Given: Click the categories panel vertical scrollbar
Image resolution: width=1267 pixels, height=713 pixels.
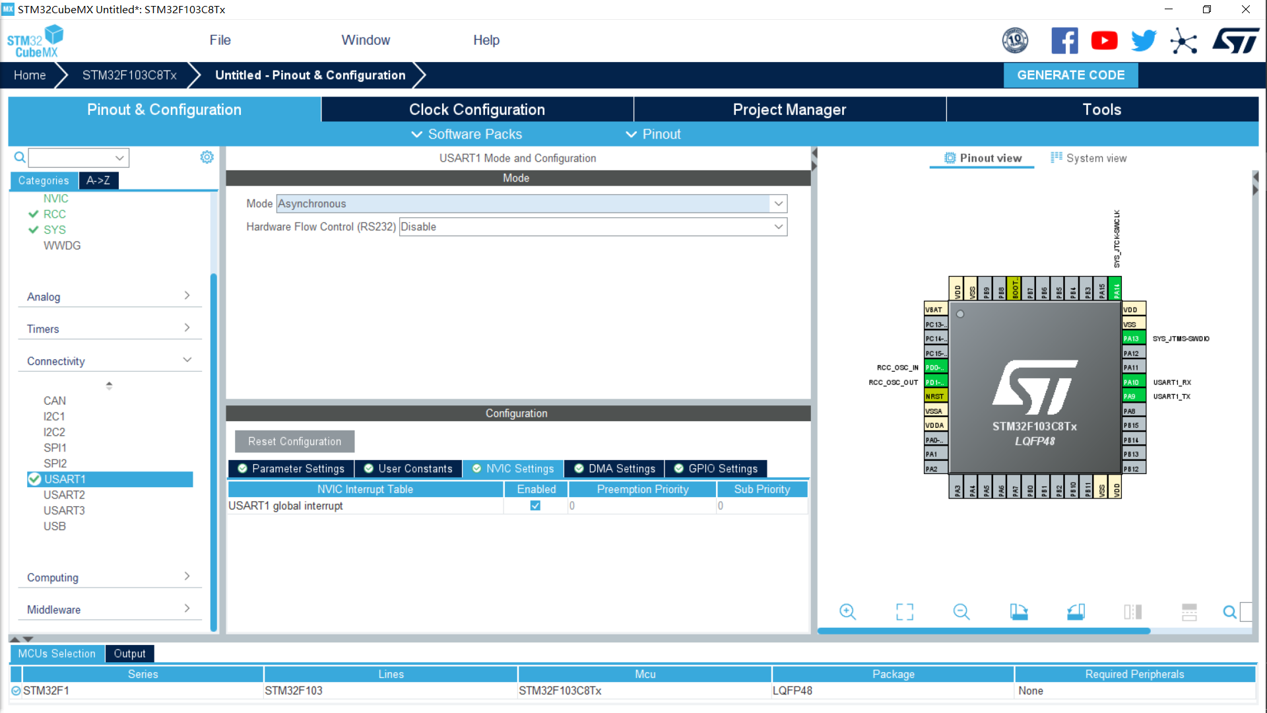Looking at the screenshot, I should point(213,452).
